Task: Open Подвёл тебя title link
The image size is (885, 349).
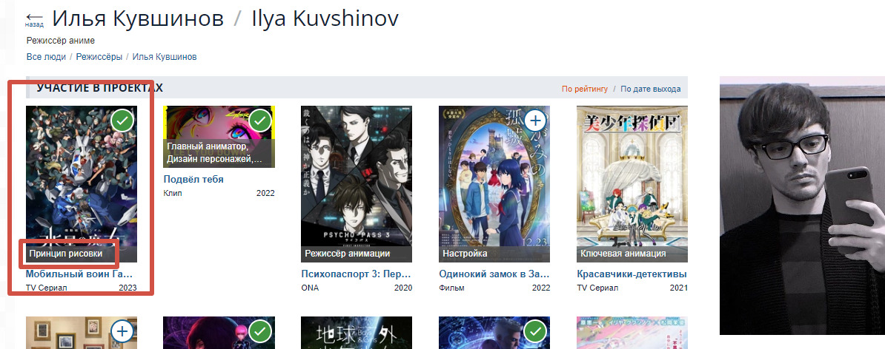Action: 193,180
